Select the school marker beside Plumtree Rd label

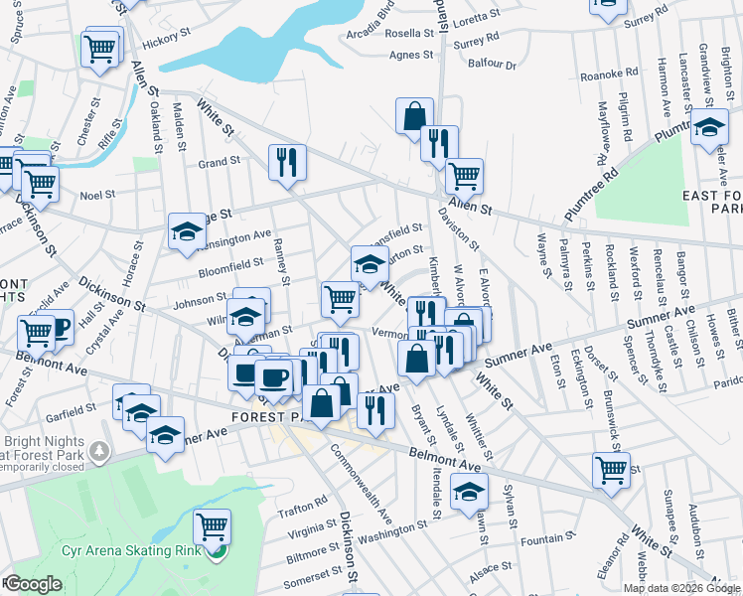[x=709, y=127]
